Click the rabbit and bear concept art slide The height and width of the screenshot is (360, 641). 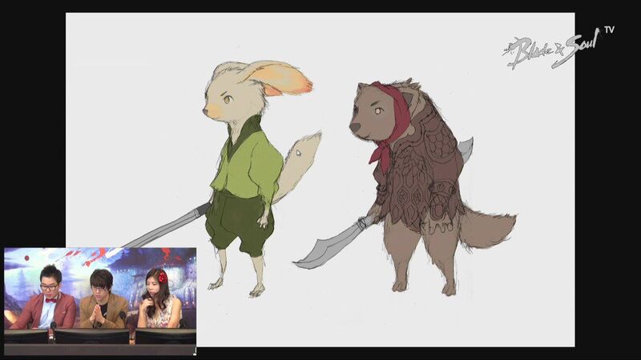tap(320, 179)
